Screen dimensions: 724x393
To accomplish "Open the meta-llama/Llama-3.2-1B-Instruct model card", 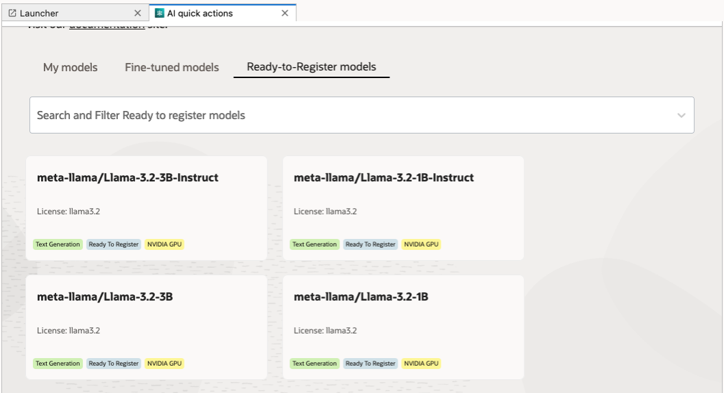I will point(383,177).
